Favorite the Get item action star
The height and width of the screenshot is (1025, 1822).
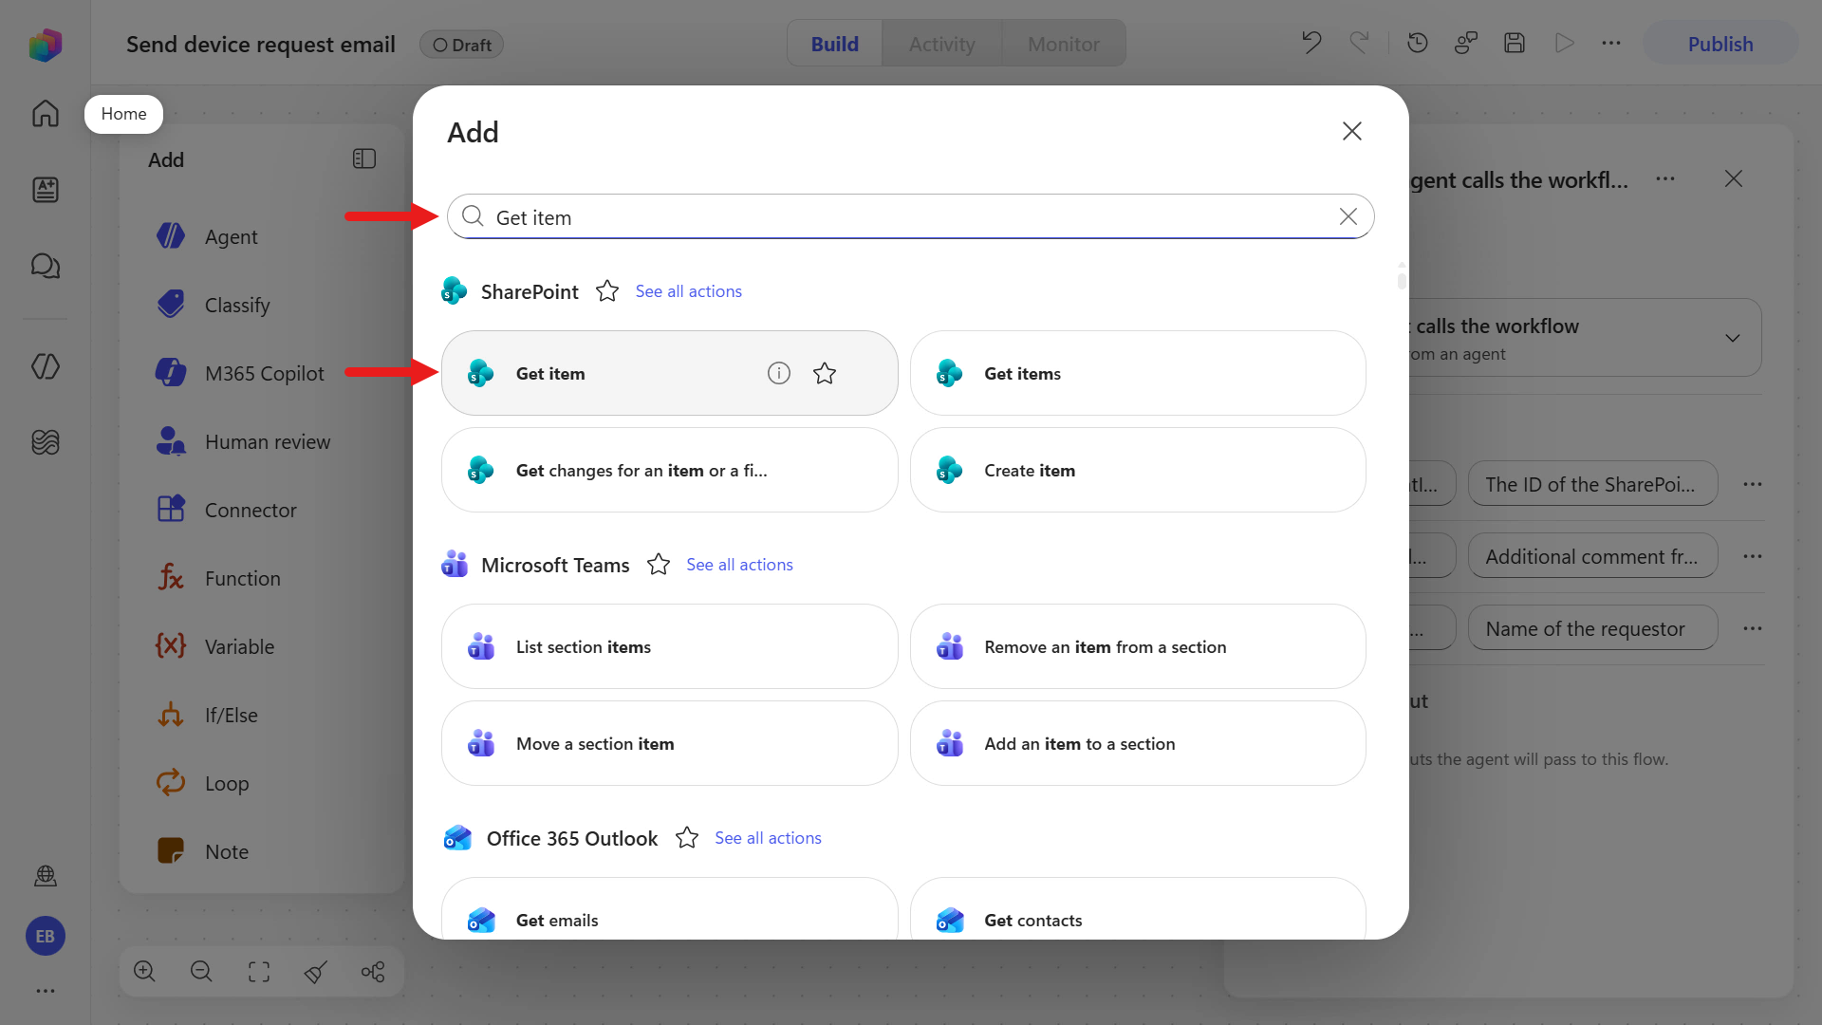point(825,373)
